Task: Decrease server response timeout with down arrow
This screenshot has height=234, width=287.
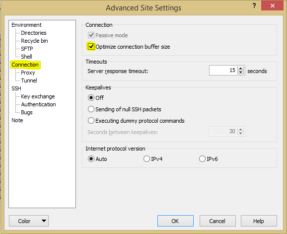Action: (240, 73)
